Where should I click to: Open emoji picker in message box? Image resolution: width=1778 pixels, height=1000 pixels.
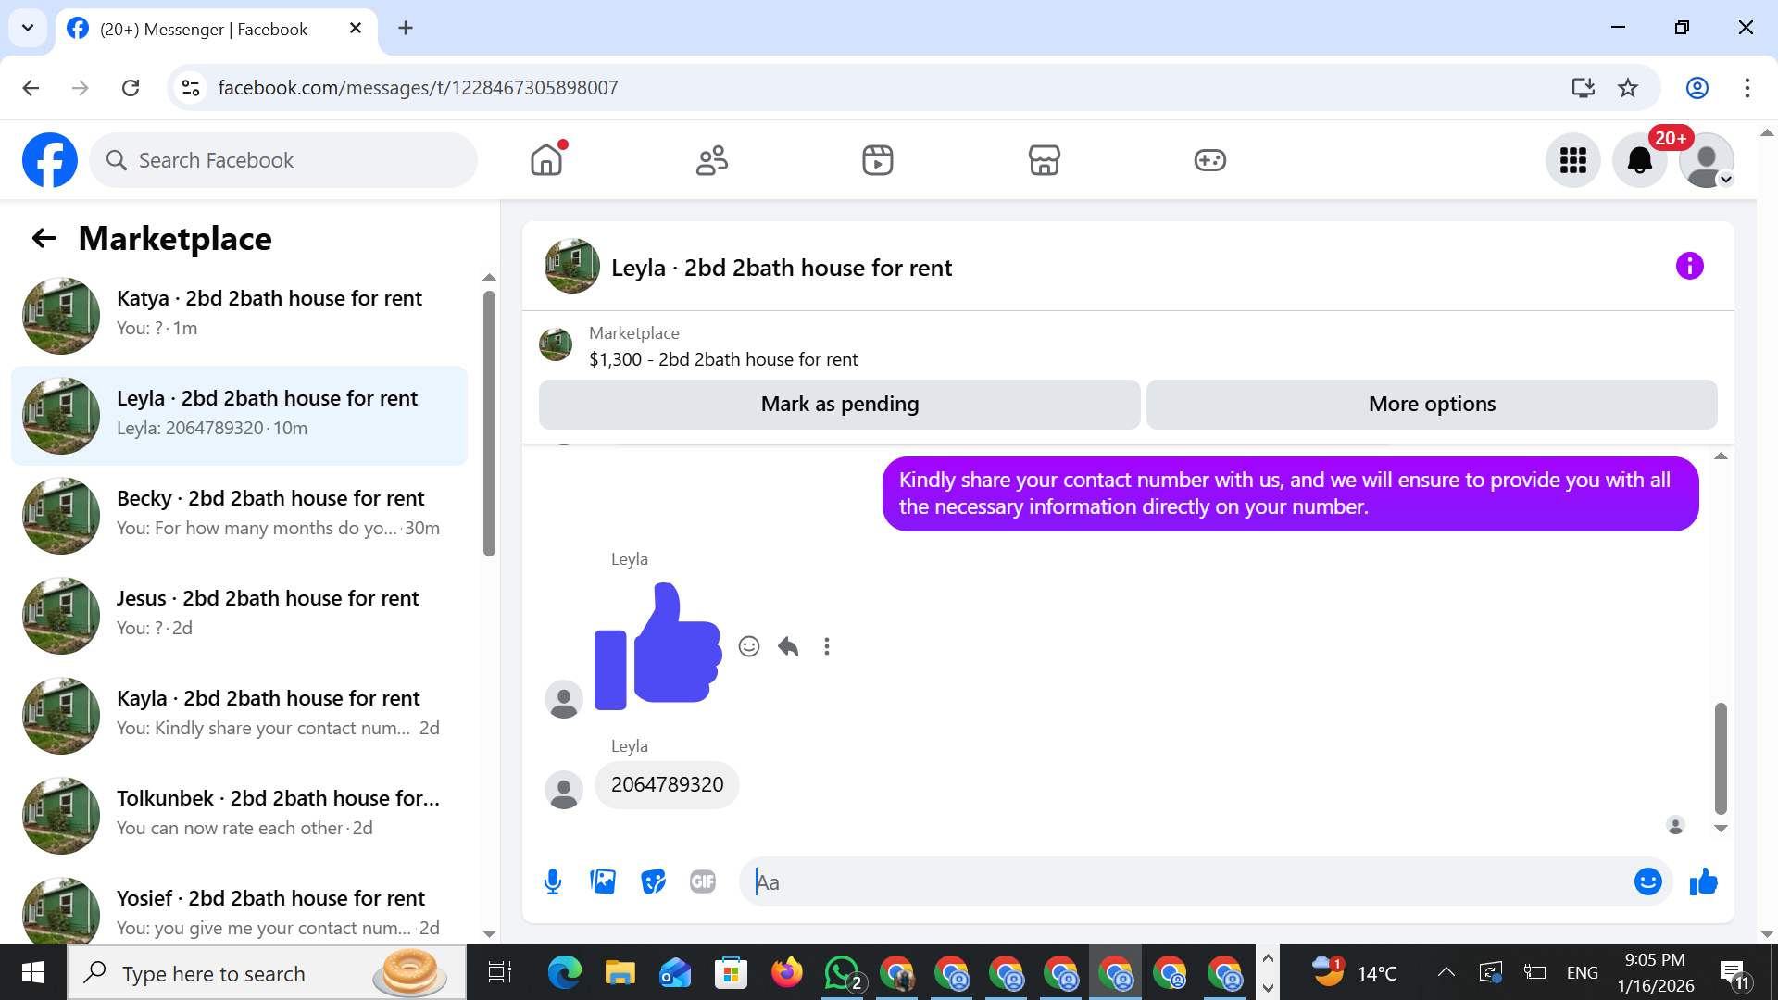pos(1647,881)
